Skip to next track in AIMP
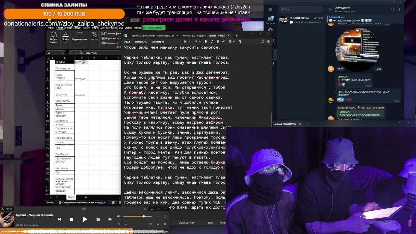Viewport: 416px width, 234px height. (x=110, y=219)
